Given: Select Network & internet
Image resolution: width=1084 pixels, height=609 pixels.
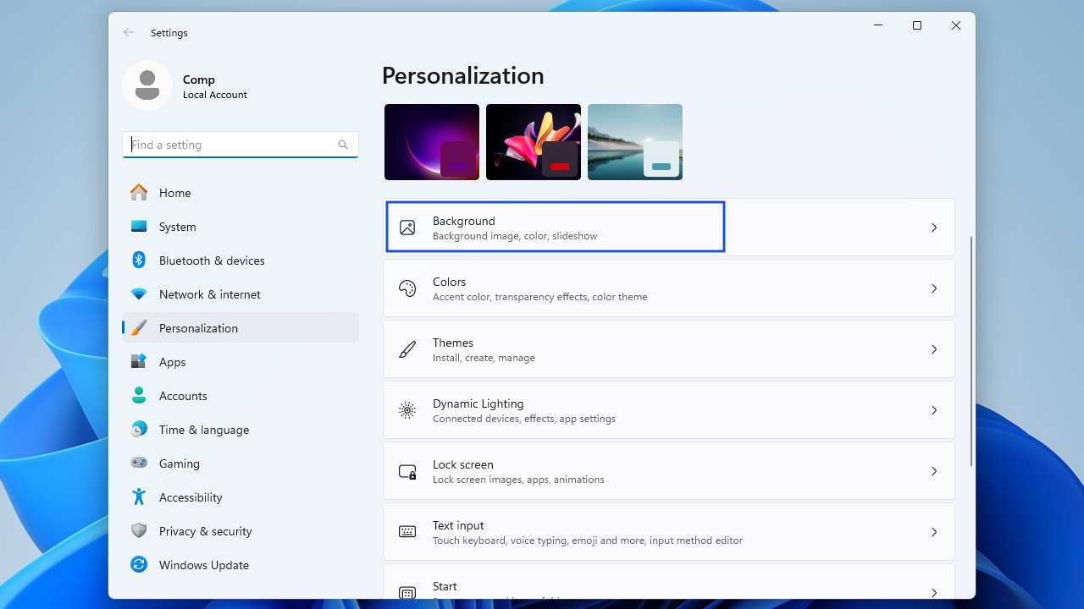Looking at the screenshot, I should pyautogui.click(x=241, y=294).
